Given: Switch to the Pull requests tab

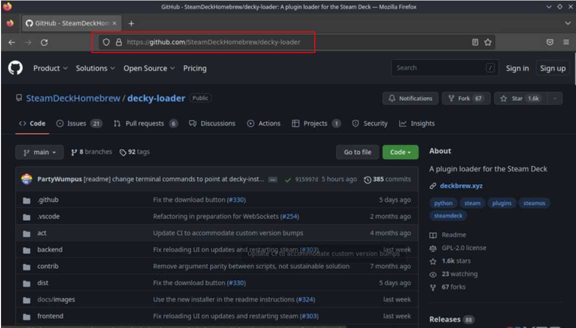Looking at the screenshot, I should click(x=146, y=123).
